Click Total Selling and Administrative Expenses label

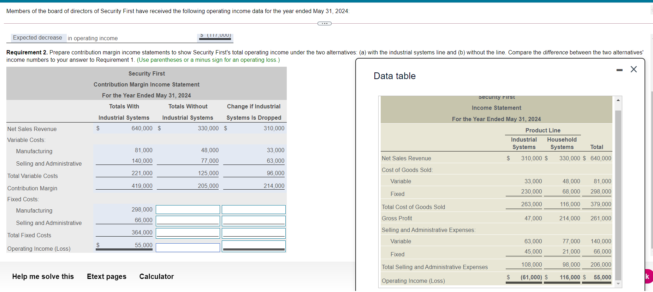point(435,267)
